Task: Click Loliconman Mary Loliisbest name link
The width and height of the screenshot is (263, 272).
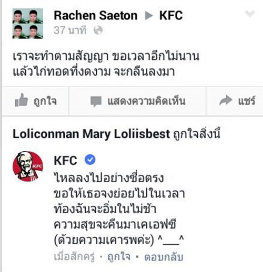Action: tap(91, 134)
